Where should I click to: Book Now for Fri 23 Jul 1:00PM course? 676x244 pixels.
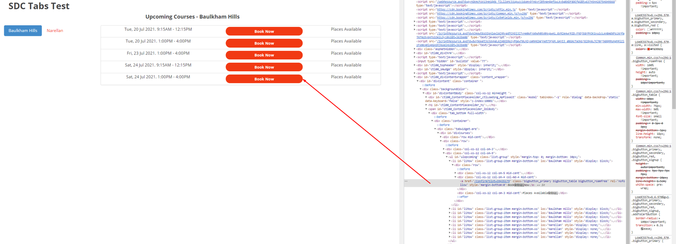pyautogui.click(x=264, y=55)
